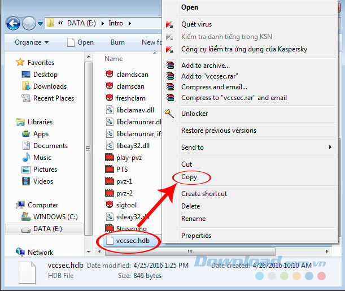Select the PTS video file icon

110,169
